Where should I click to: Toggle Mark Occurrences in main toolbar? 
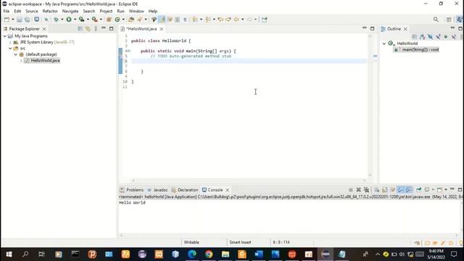point(162,20)
